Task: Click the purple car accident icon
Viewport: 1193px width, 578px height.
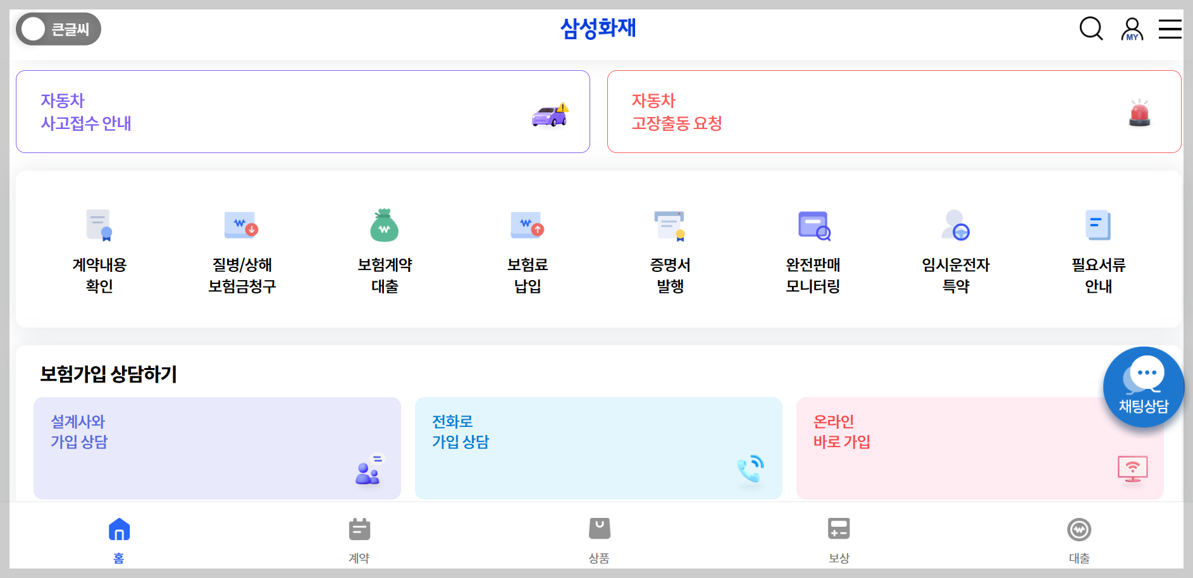Action: pyautogui.click(x=550, y=115)
